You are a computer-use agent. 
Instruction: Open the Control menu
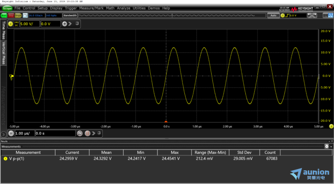(x=29, y=8)
